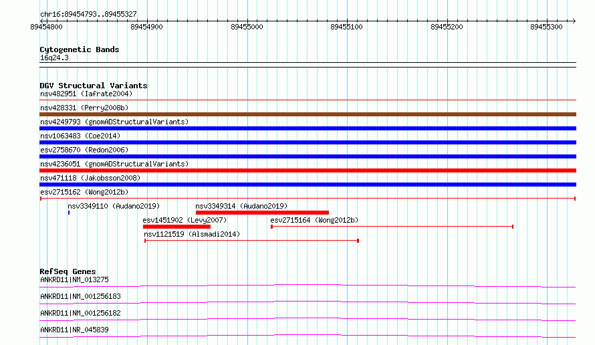Click the esv2715164 (Wong2012b) label
Viewport: 595px width, 345px height.
(x=314, y=220)
